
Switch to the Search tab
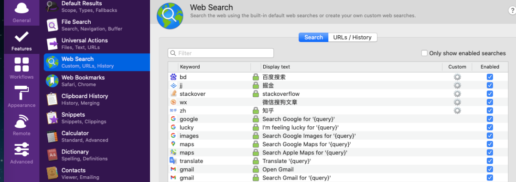click(x=313, y=37)
